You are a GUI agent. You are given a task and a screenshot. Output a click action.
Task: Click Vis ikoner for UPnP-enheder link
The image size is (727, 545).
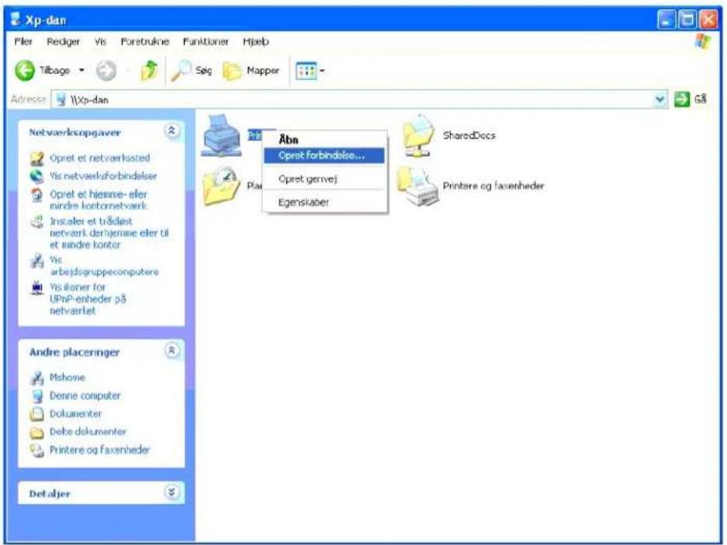pyautogui.click(x=88, y=299)
